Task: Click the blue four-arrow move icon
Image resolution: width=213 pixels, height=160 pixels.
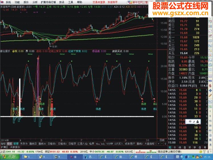Action: tap(210, 90)
